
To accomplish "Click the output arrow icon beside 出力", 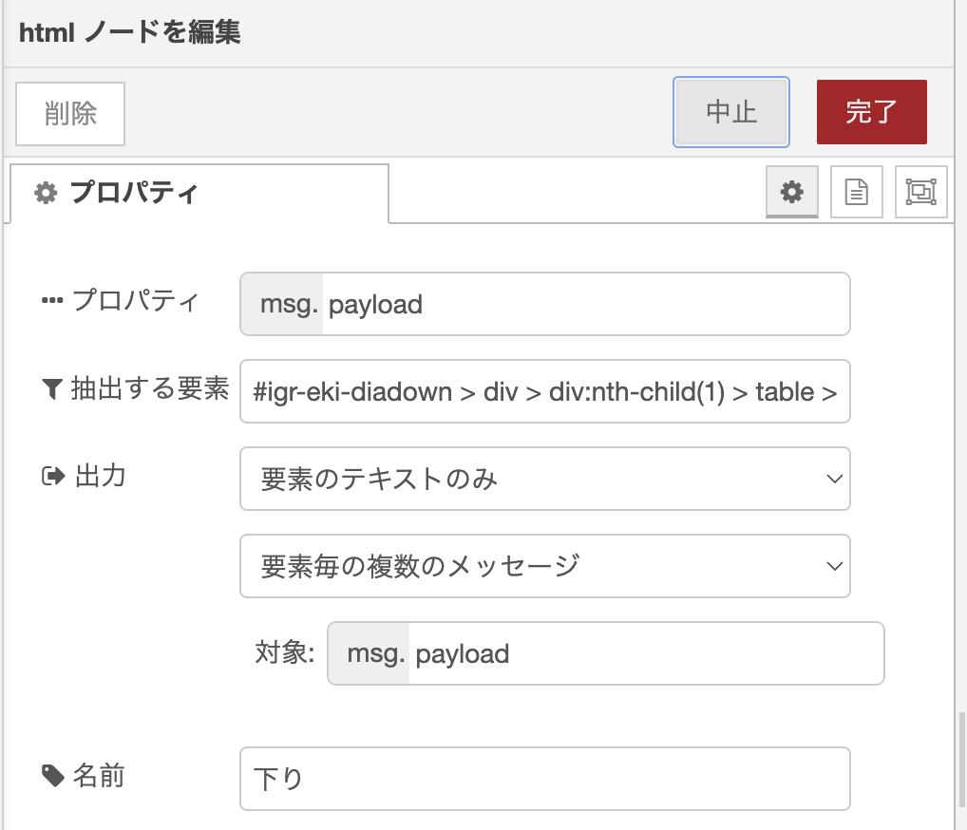I will [x=53, y=476].
